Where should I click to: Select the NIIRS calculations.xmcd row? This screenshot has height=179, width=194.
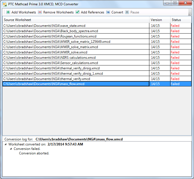(97, 57)
